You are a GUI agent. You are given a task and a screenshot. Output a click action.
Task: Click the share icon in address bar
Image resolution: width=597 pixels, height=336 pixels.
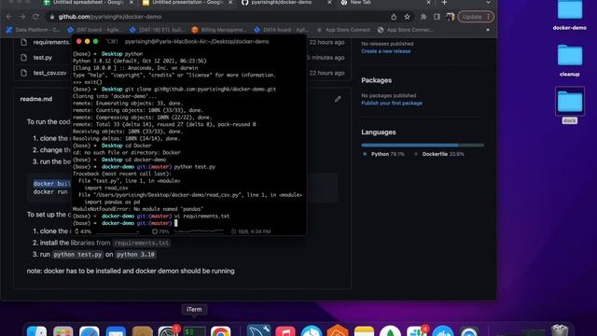coord(394,17)
